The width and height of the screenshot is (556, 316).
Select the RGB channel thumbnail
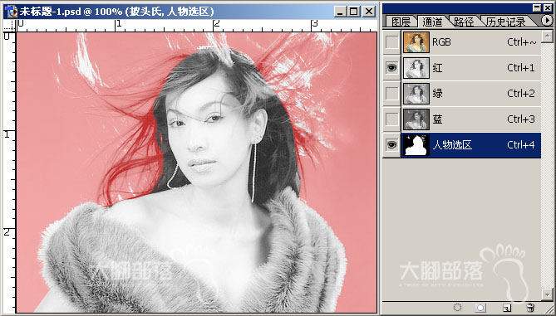pyautogui.click(x=416, y=42)
